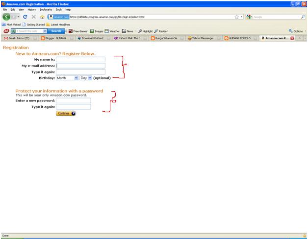Open the Help menu

click(x=68, y=10)
